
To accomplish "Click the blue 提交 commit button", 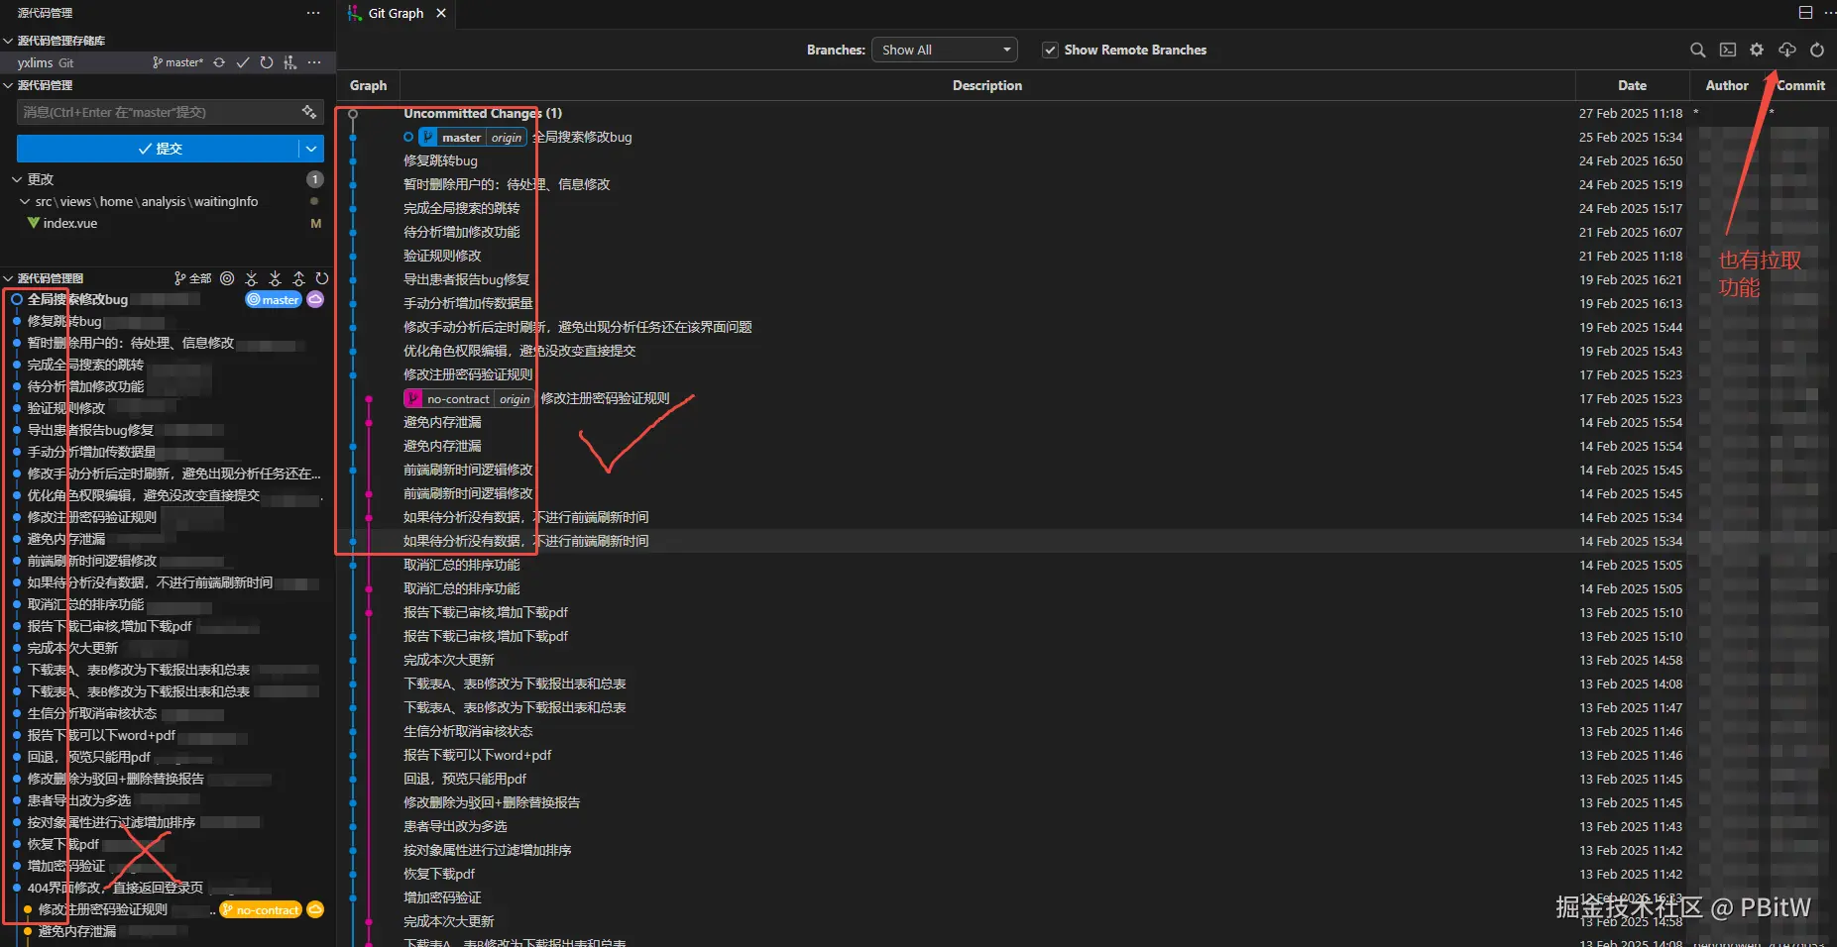I will 158,149.
